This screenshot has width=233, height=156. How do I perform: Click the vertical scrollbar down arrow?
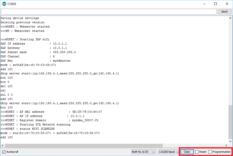(230, 141)
